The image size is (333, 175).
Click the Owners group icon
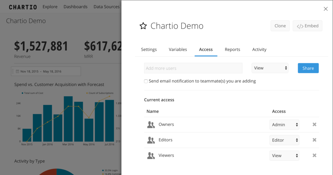click(x=151, y=125)
